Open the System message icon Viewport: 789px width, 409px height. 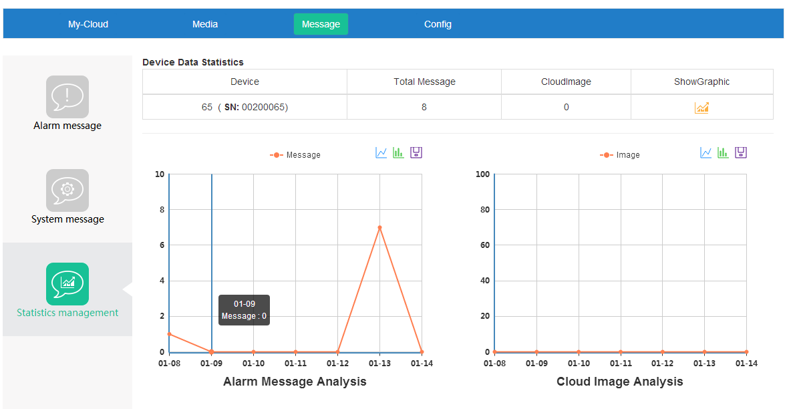[x=67, y=190]
